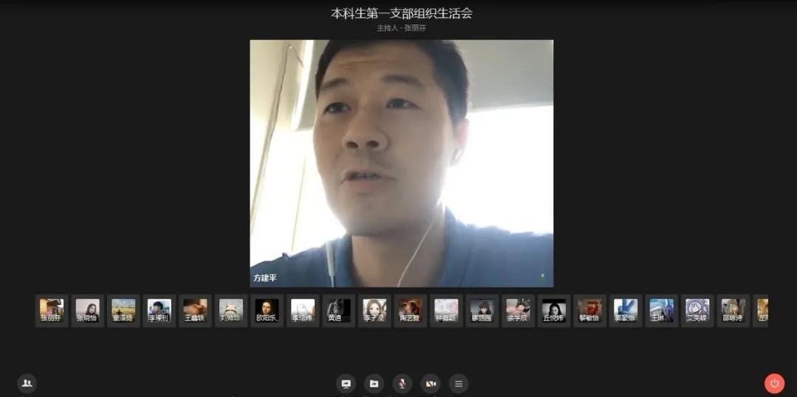This screenshot has width=797, height=397.
Task: Click the avatar labeled 王鑫轶
Action: [195, 310]
